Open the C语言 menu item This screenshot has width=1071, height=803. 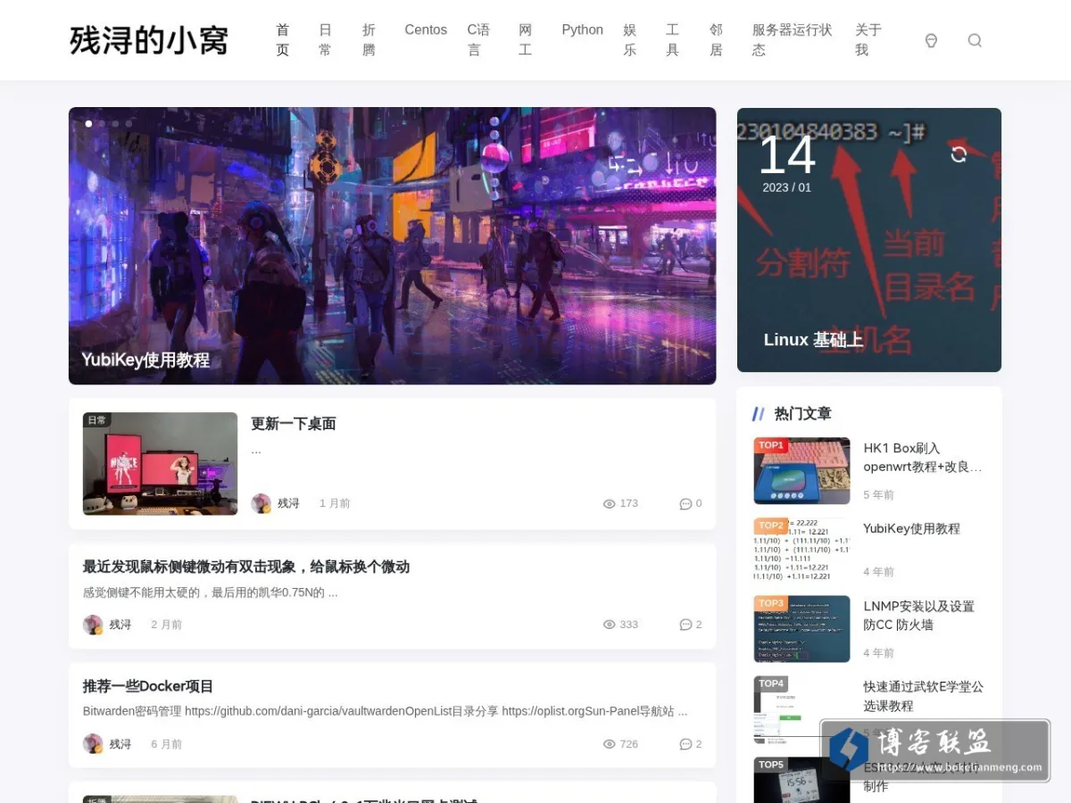pos(478,40)
